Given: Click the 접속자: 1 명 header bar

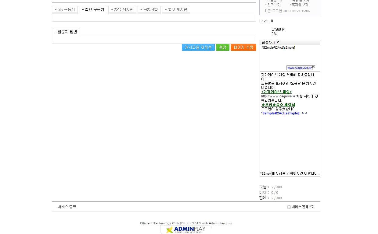Looking at the screenshot, I should pos(290,43).
